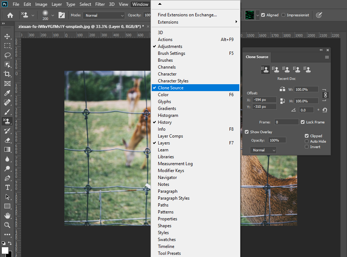This screenshot has height=257, width=347.
Task: Open the Filter menu
Action: pyautogui.click(x=100, y=4)
